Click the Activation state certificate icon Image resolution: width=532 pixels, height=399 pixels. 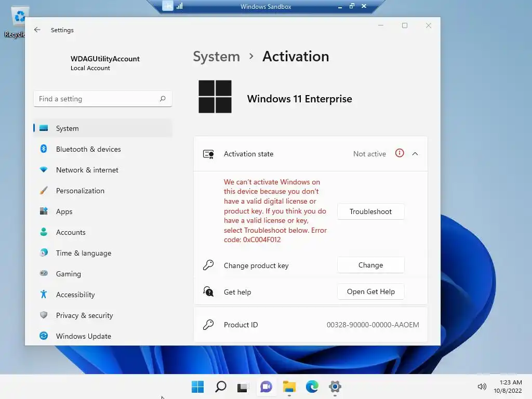point(208,154)
